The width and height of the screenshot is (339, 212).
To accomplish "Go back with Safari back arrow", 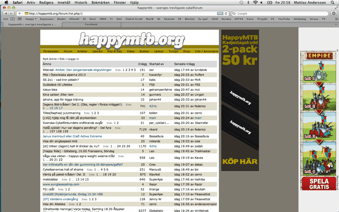I will (6, 14).
